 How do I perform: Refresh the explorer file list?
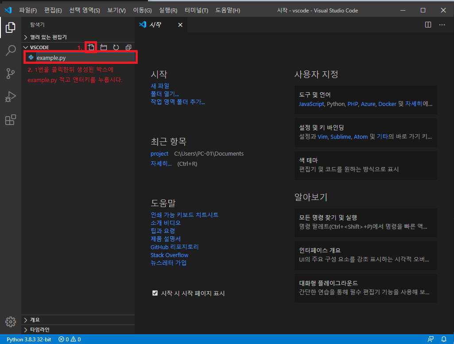(116, 47)
